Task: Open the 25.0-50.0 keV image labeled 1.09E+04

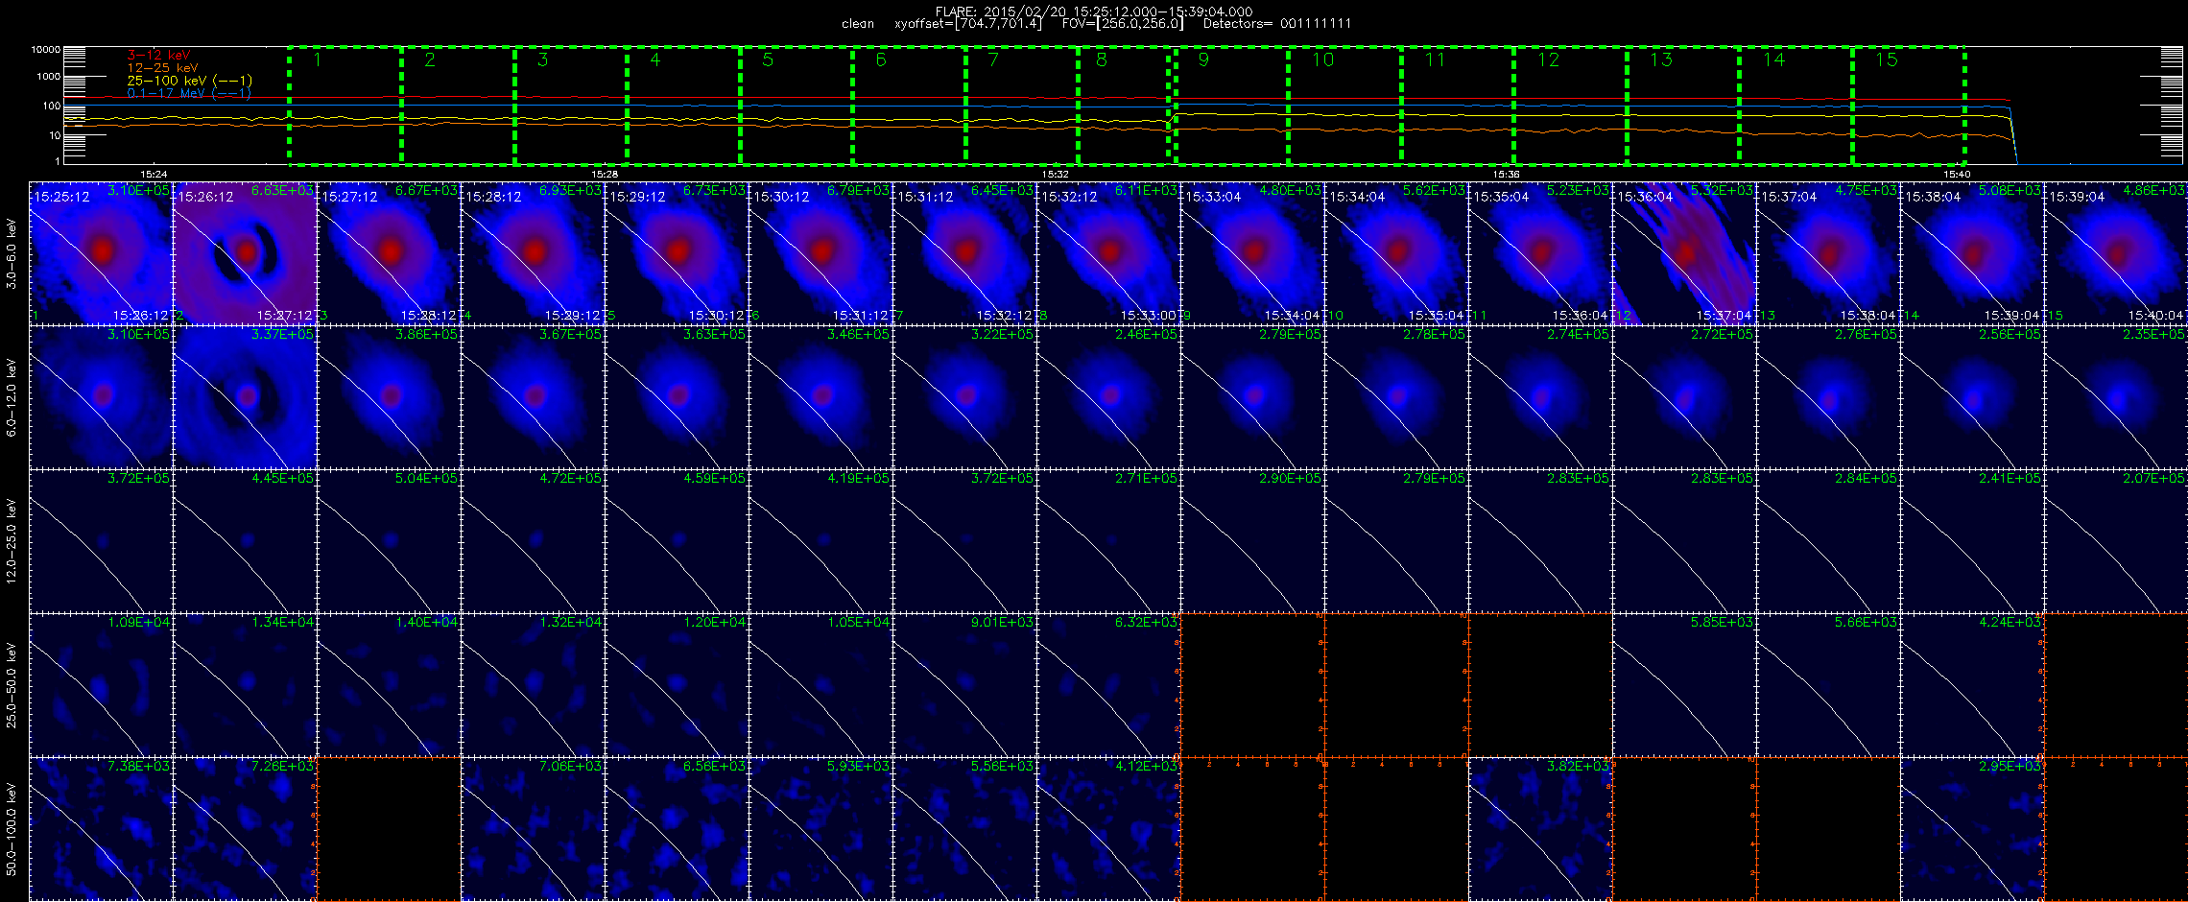Action: [x=101, y=685]
